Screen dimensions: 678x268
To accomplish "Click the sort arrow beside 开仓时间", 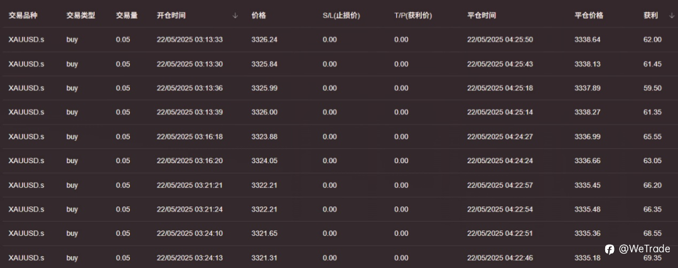I will click(235, 16).
